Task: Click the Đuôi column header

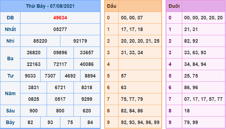Action: (174, 6)
